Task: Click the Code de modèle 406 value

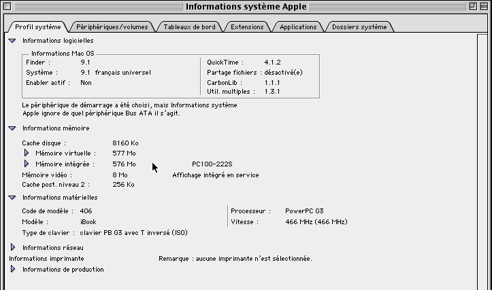Action: (x=86, y=211)
